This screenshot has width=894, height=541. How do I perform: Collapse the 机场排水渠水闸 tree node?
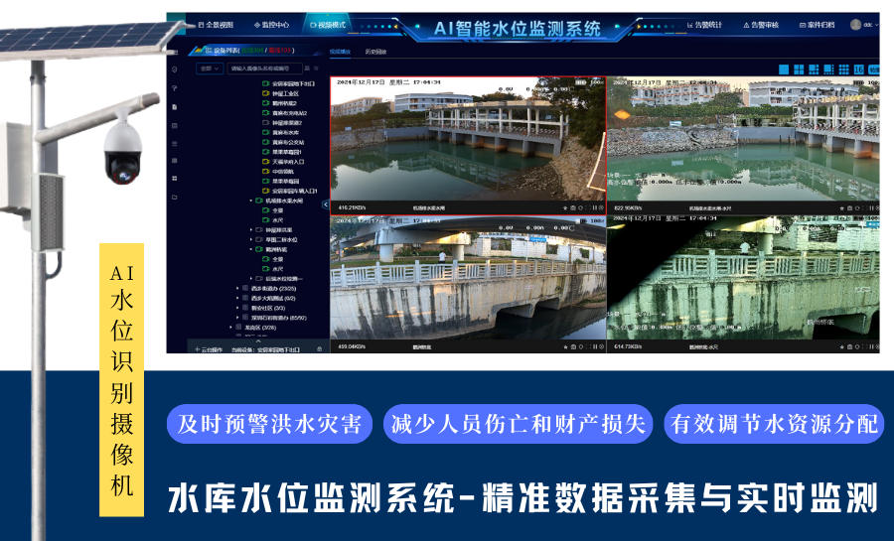coord(251,202)
